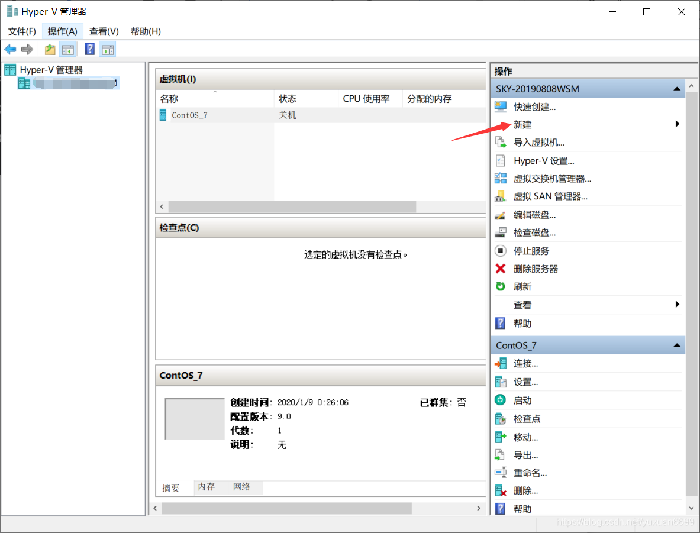The width and height of the screenshot is (700, 533).
Task: Expand the 新建 submenu arrow
Action: click(x=678, y=124)
